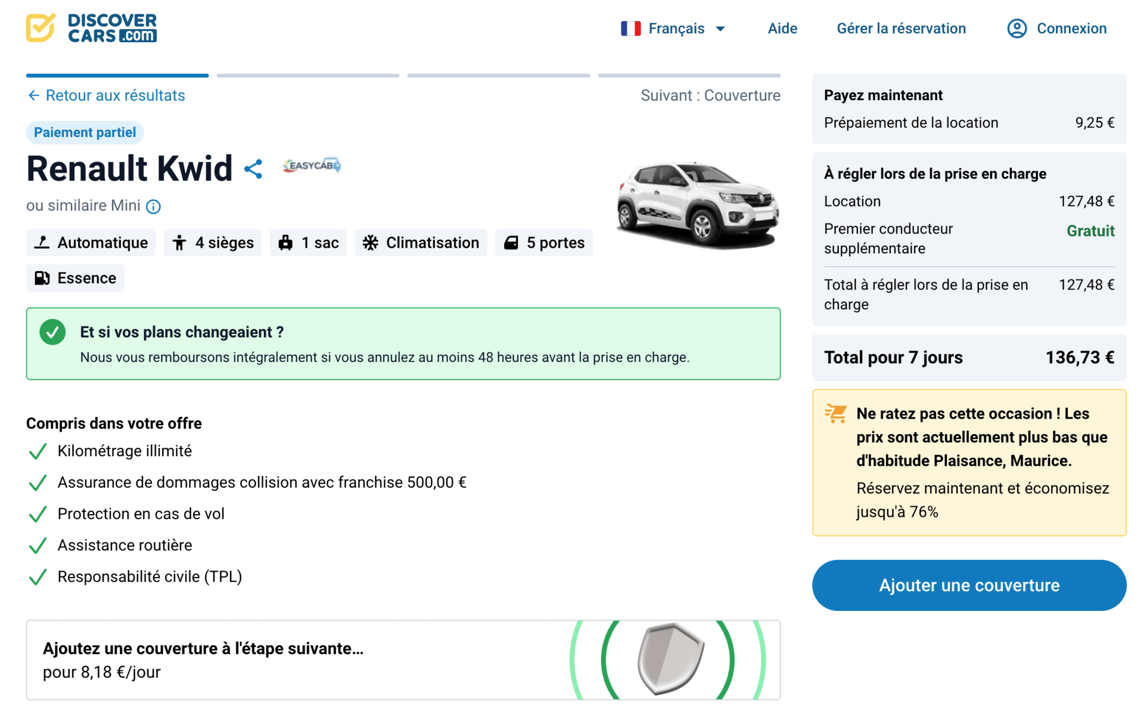Click the Essence fuel pump icon
The image size is (1144, 717).
point(42,278)
